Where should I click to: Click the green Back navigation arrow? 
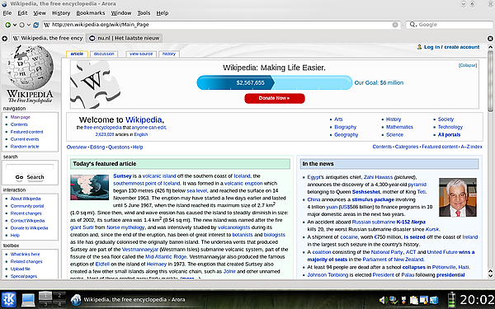[8, 25]
